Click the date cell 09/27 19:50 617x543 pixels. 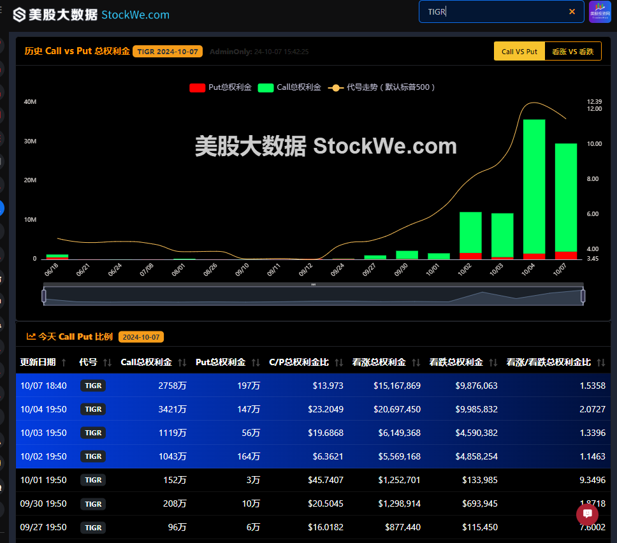43,527
